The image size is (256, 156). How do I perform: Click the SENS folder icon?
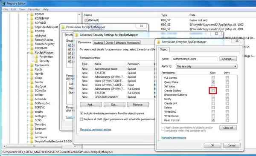coord(32,120)
